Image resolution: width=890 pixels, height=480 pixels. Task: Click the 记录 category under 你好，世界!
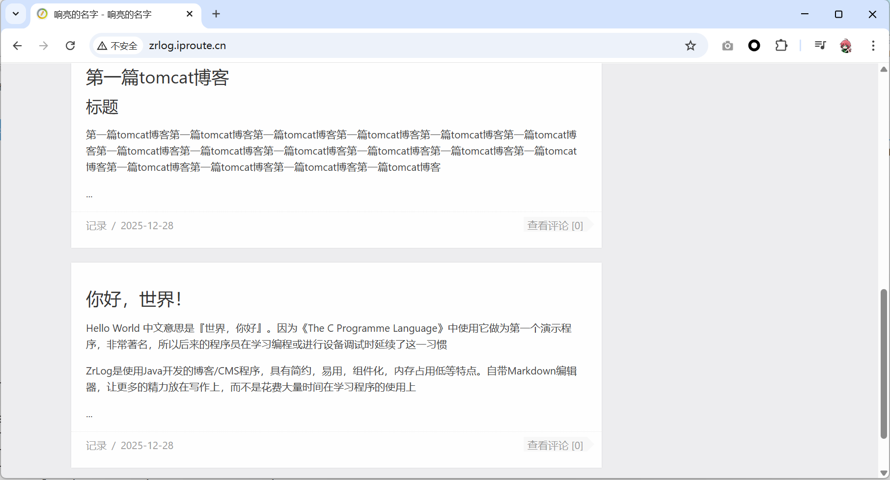point(96,446)
